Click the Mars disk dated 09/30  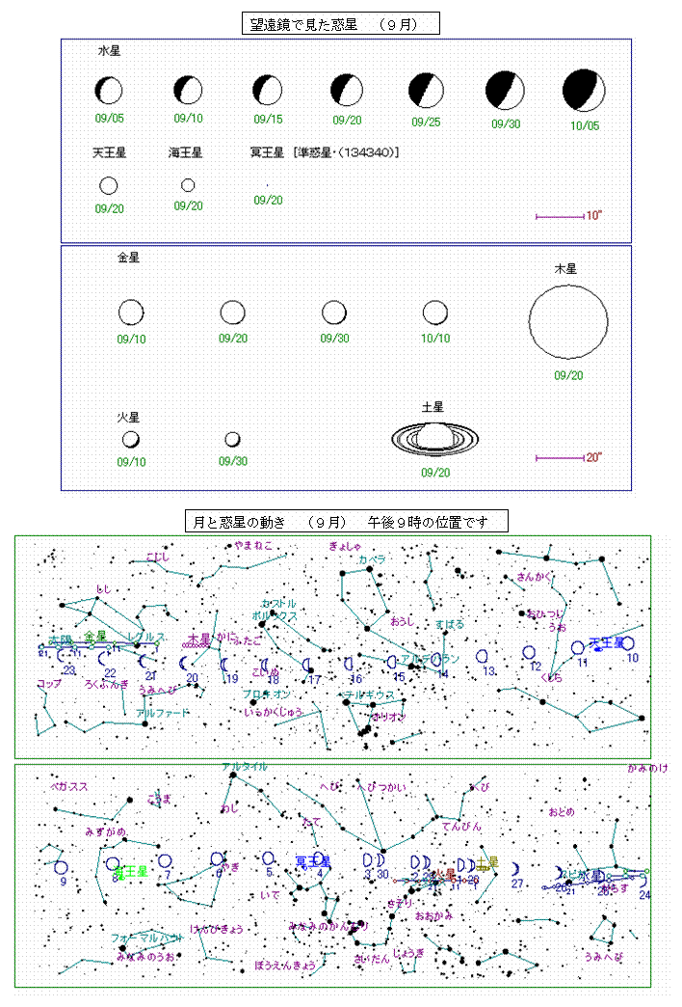coord(232,439)
